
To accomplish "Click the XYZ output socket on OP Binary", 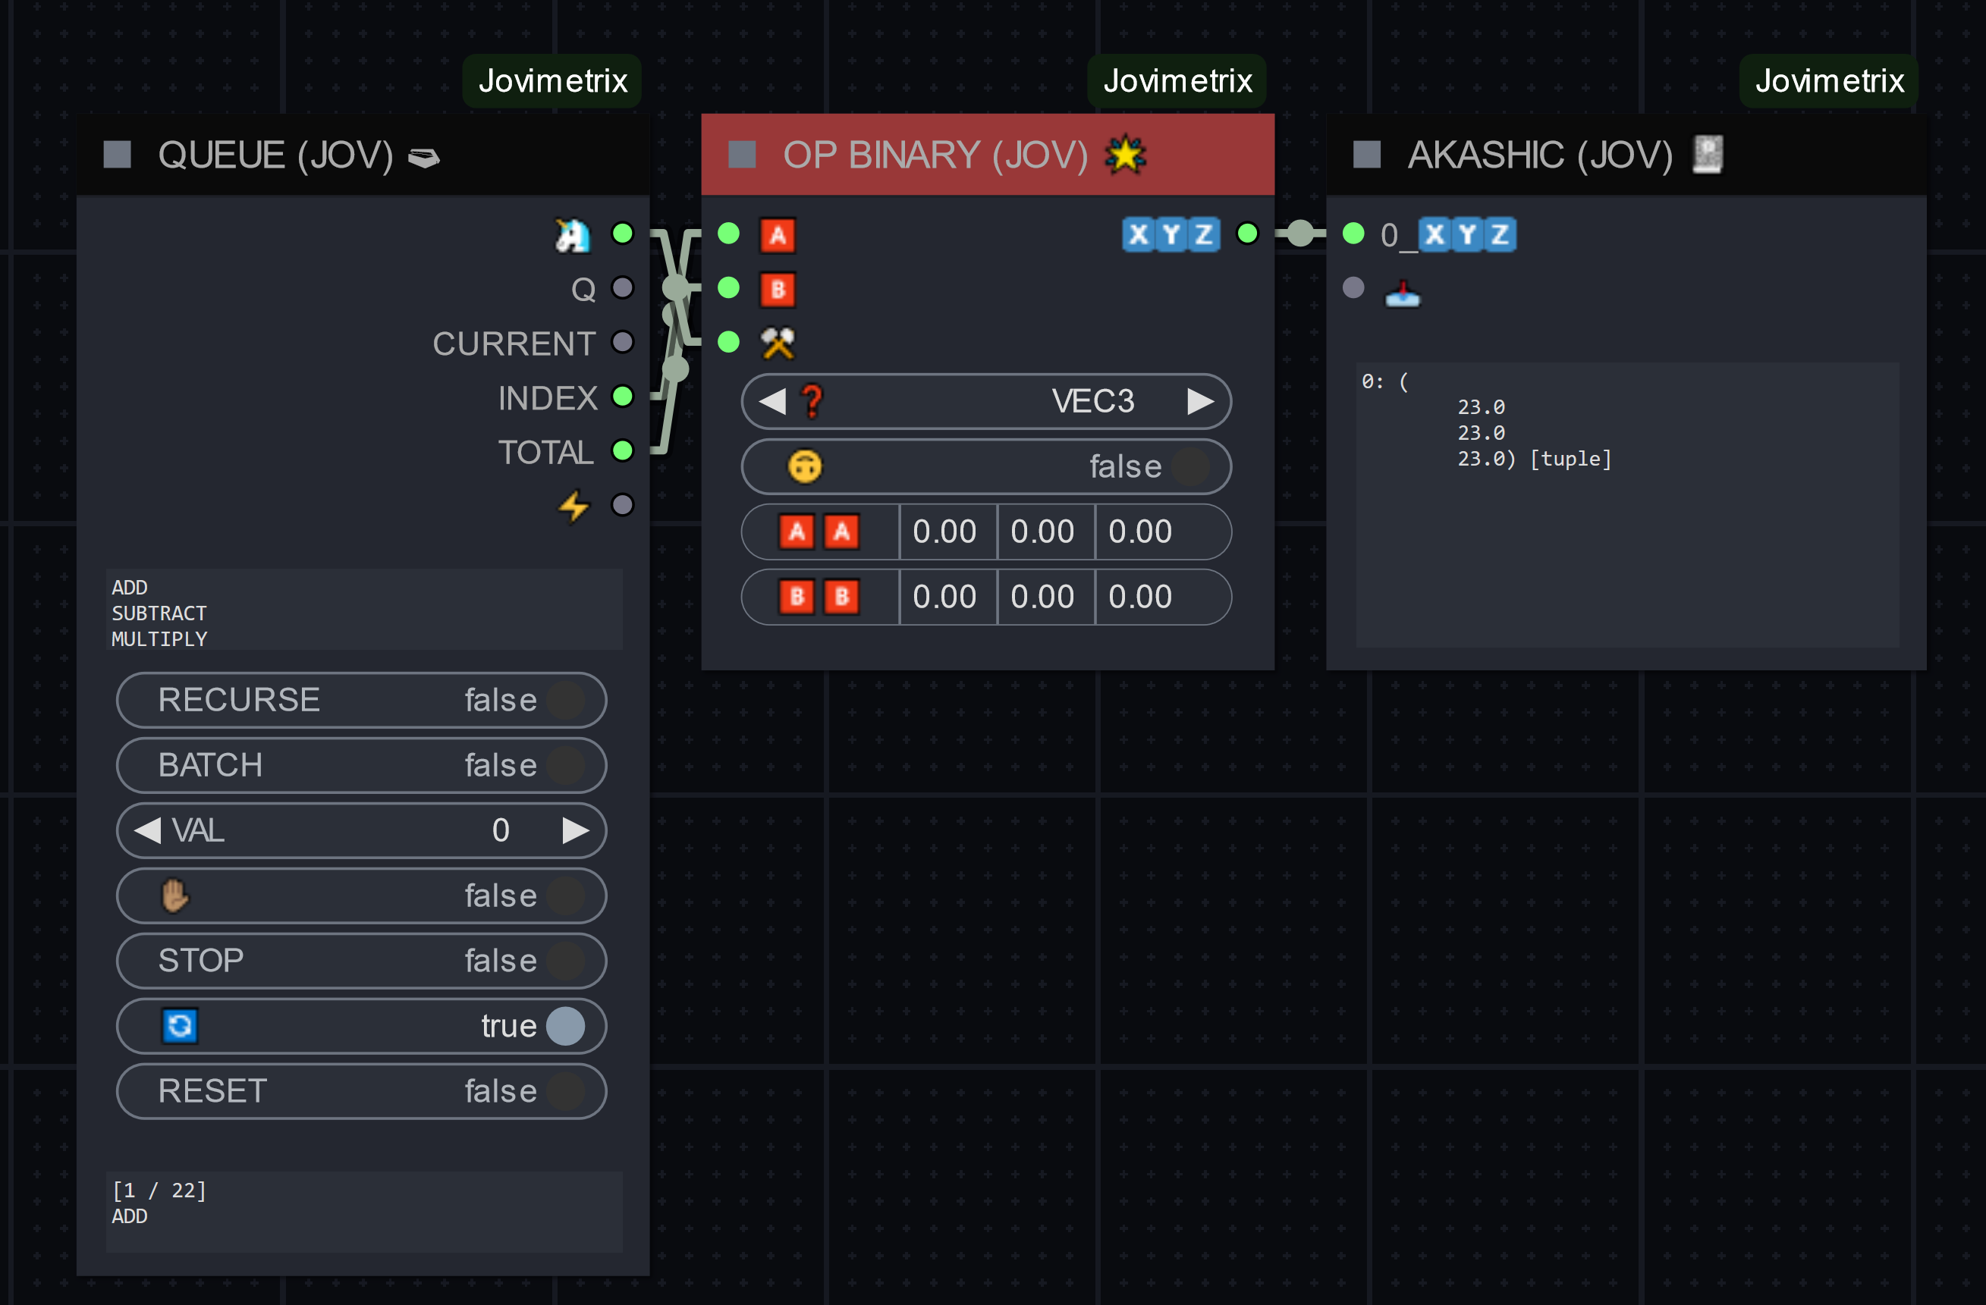I will pos(1246,234).
